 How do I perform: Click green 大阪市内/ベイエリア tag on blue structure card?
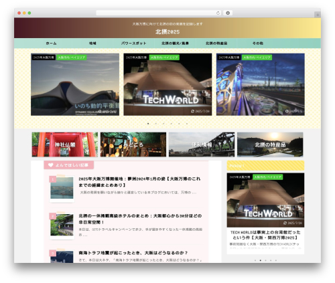click(x=257, y=58)
